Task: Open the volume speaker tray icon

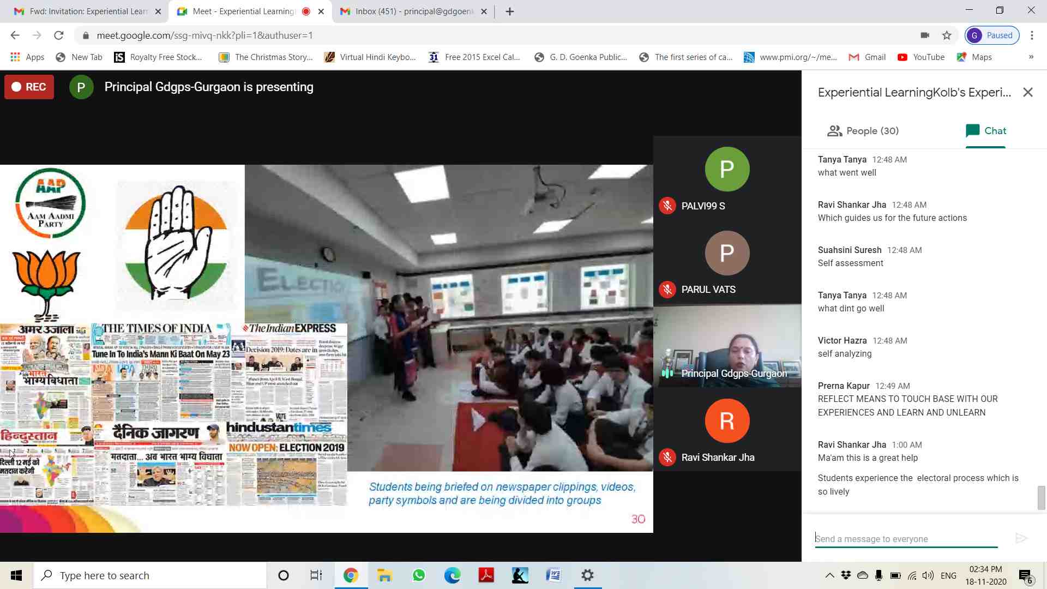Action: pyautogui.click(x=928, y=575)
